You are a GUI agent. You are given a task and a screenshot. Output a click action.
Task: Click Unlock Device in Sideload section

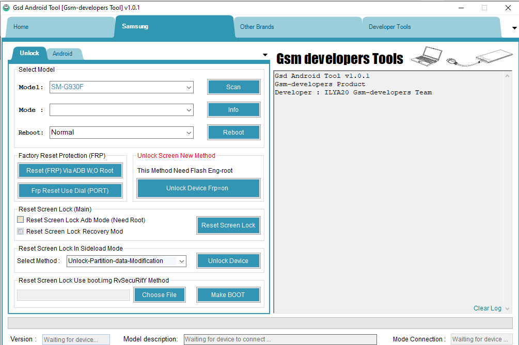coord(228,261)
